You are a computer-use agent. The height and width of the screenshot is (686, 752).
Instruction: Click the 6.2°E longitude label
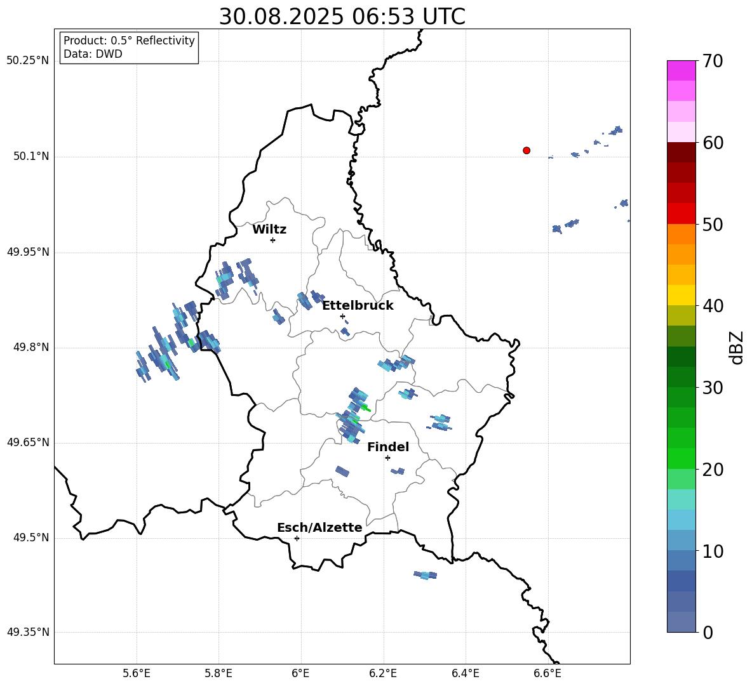point(383,673)
